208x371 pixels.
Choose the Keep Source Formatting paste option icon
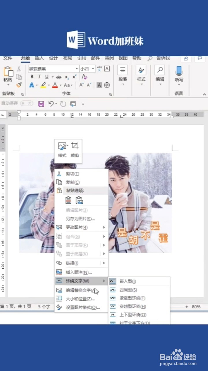[x=68, y=200]
